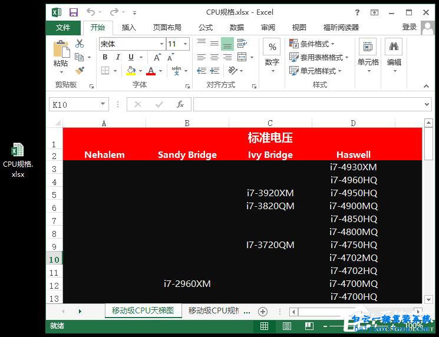The height and width of the screenshot is (337, 439).
Task: Click the Copy icon
Action: (x=79, y=57)
